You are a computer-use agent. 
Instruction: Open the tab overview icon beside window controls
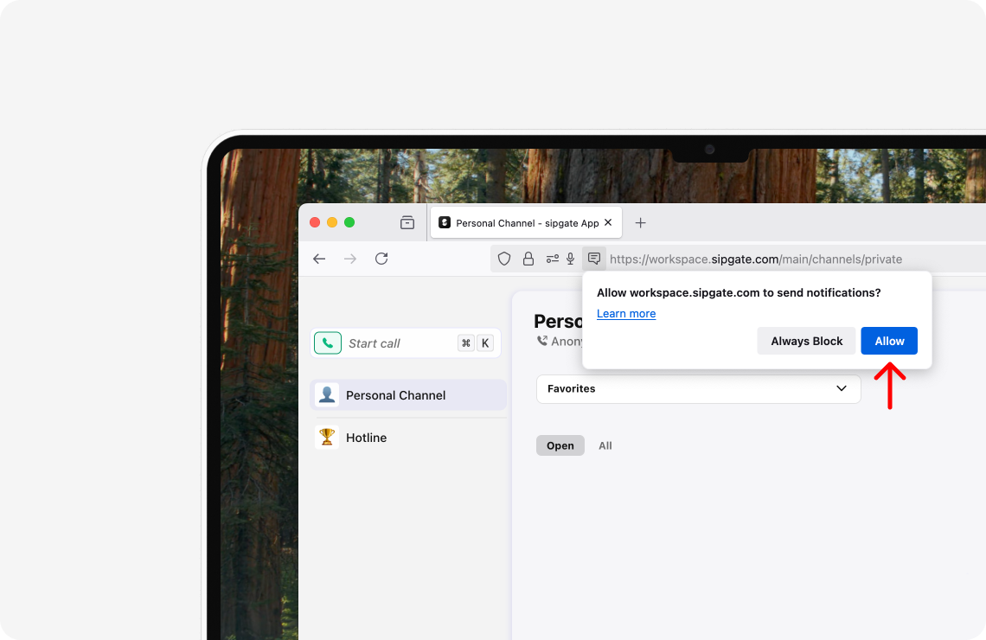(407, 222)
